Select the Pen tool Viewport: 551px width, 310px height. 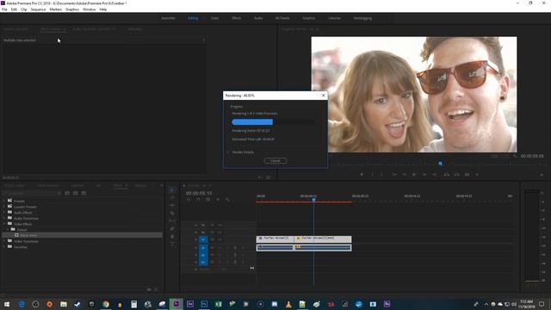(172, 228)
